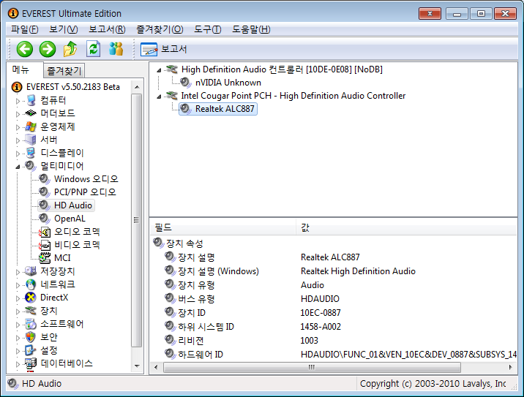Select PCI/PNP 오디오 in the tree
Screen dimensions: 524x397
[85, 192]
